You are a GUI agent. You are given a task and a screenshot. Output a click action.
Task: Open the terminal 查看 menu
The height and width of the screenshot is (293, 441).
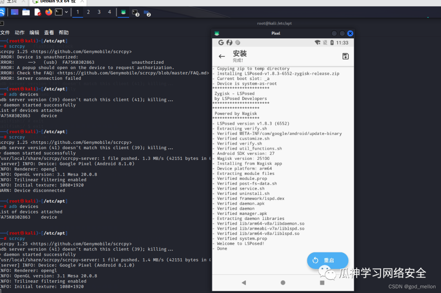click(49, 33)
